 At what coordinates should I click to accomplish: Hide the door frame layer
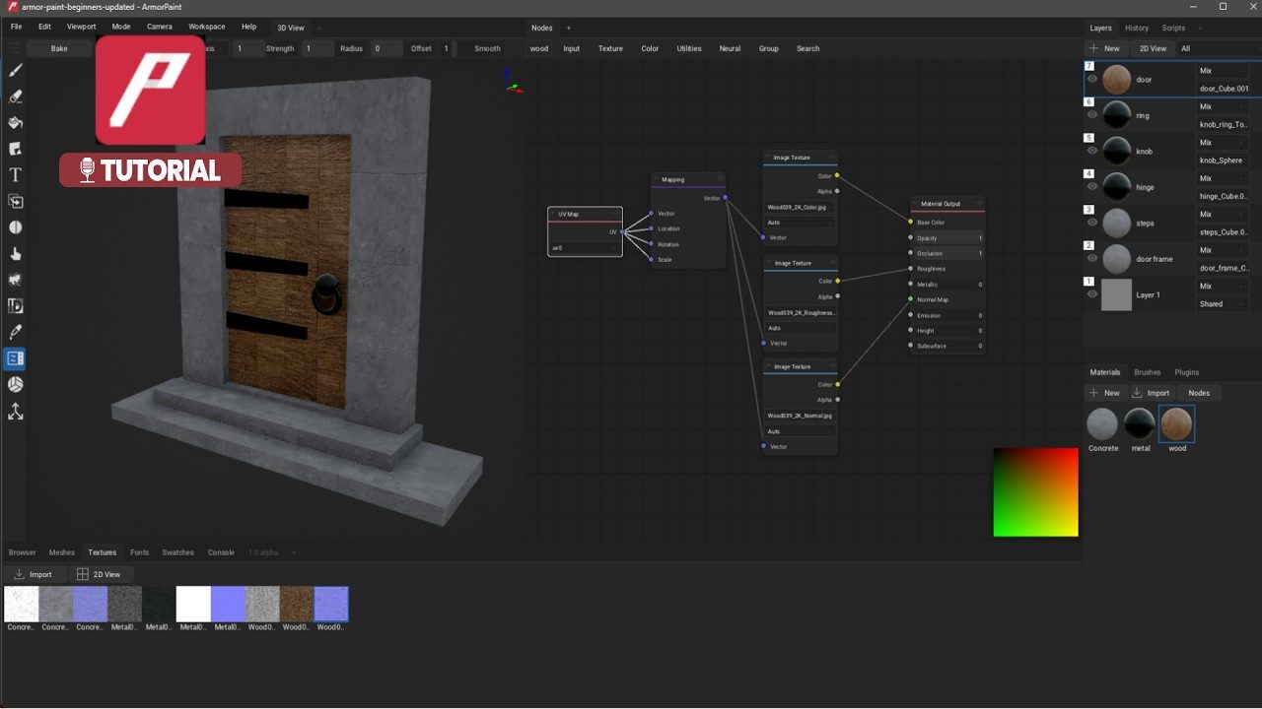click(x=1091, y=259)
